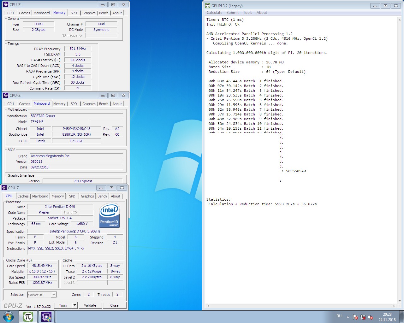Click result hash 5895585A0 in GPUPI
404x323 pixels.
point(296,171)
